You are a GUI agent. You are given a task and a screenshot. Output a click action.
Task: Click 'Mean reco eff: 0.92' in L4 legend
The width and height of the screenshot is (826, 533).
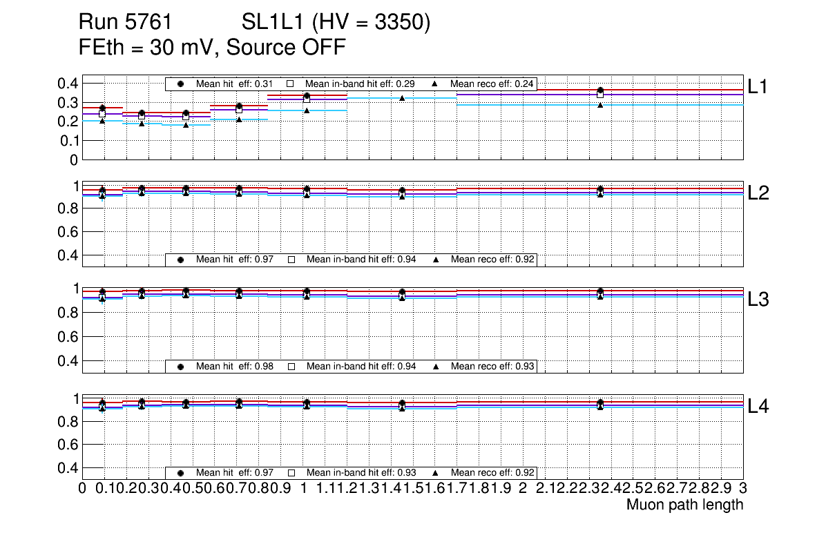pyautogui.click(x=492, y=473)
